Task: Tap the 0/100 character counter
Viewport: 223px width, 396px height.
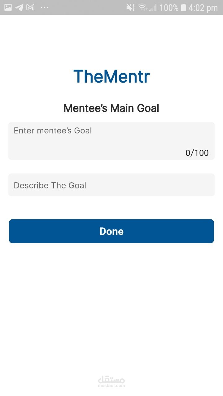Action: pyautogui.click(x=197, y=153)
